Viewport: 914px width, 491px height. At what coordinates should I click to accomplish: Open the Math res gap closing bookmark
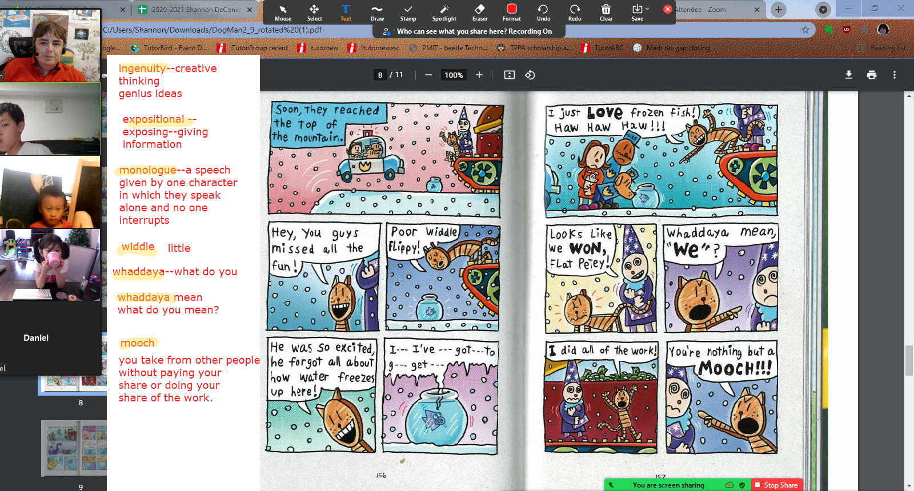672,48
